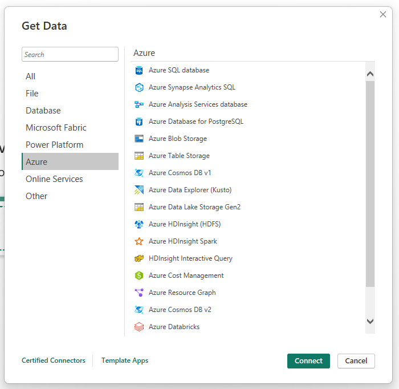Show the Other category
399x389 pixels.
(70, 196)
